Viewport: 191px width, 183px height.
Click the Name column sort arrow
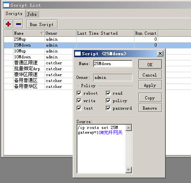pos(42,33)
